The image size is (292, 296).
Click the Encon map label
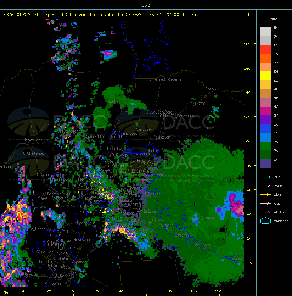211,89
